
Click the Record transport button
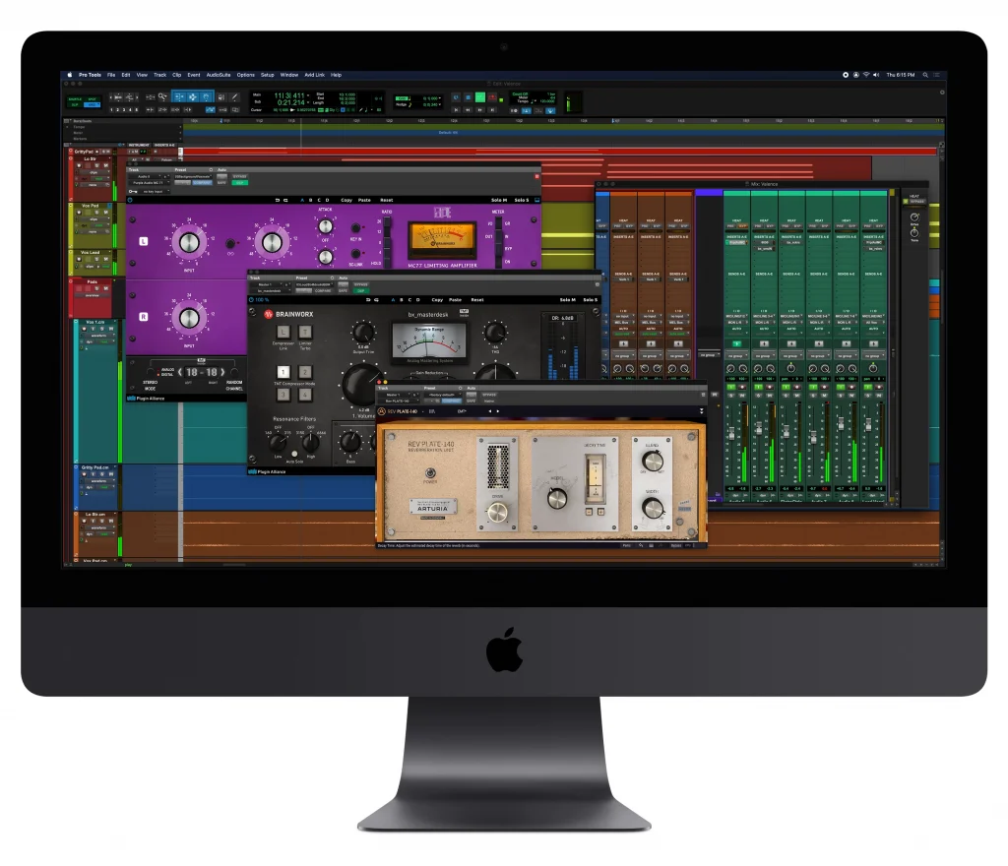(492, 97)
